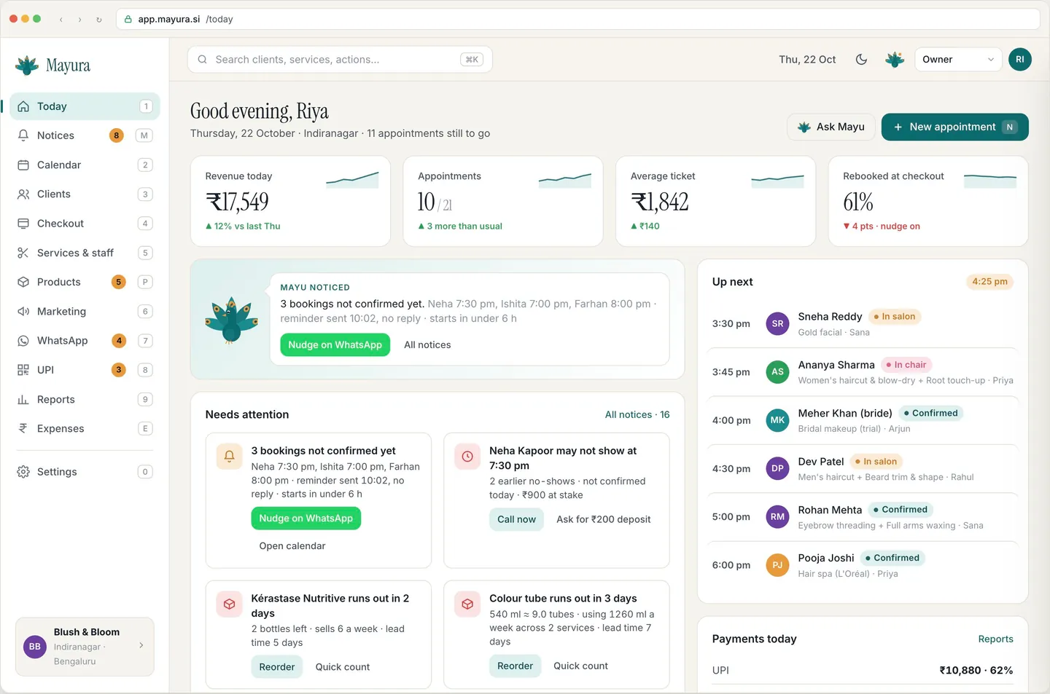Click the Marketing megaphone icon
Image resolution: width=1050 pixels, height=694 pixels.
tap(23, 312)
